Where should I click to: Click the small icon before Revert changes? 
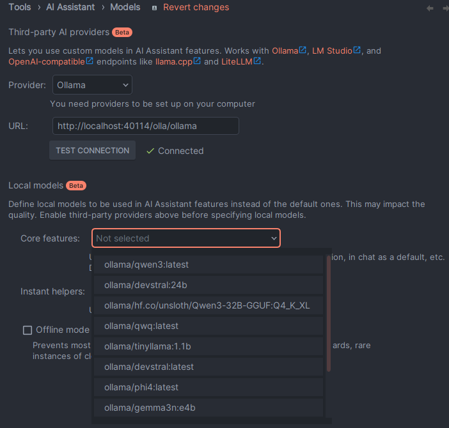(x=154, y=8)
